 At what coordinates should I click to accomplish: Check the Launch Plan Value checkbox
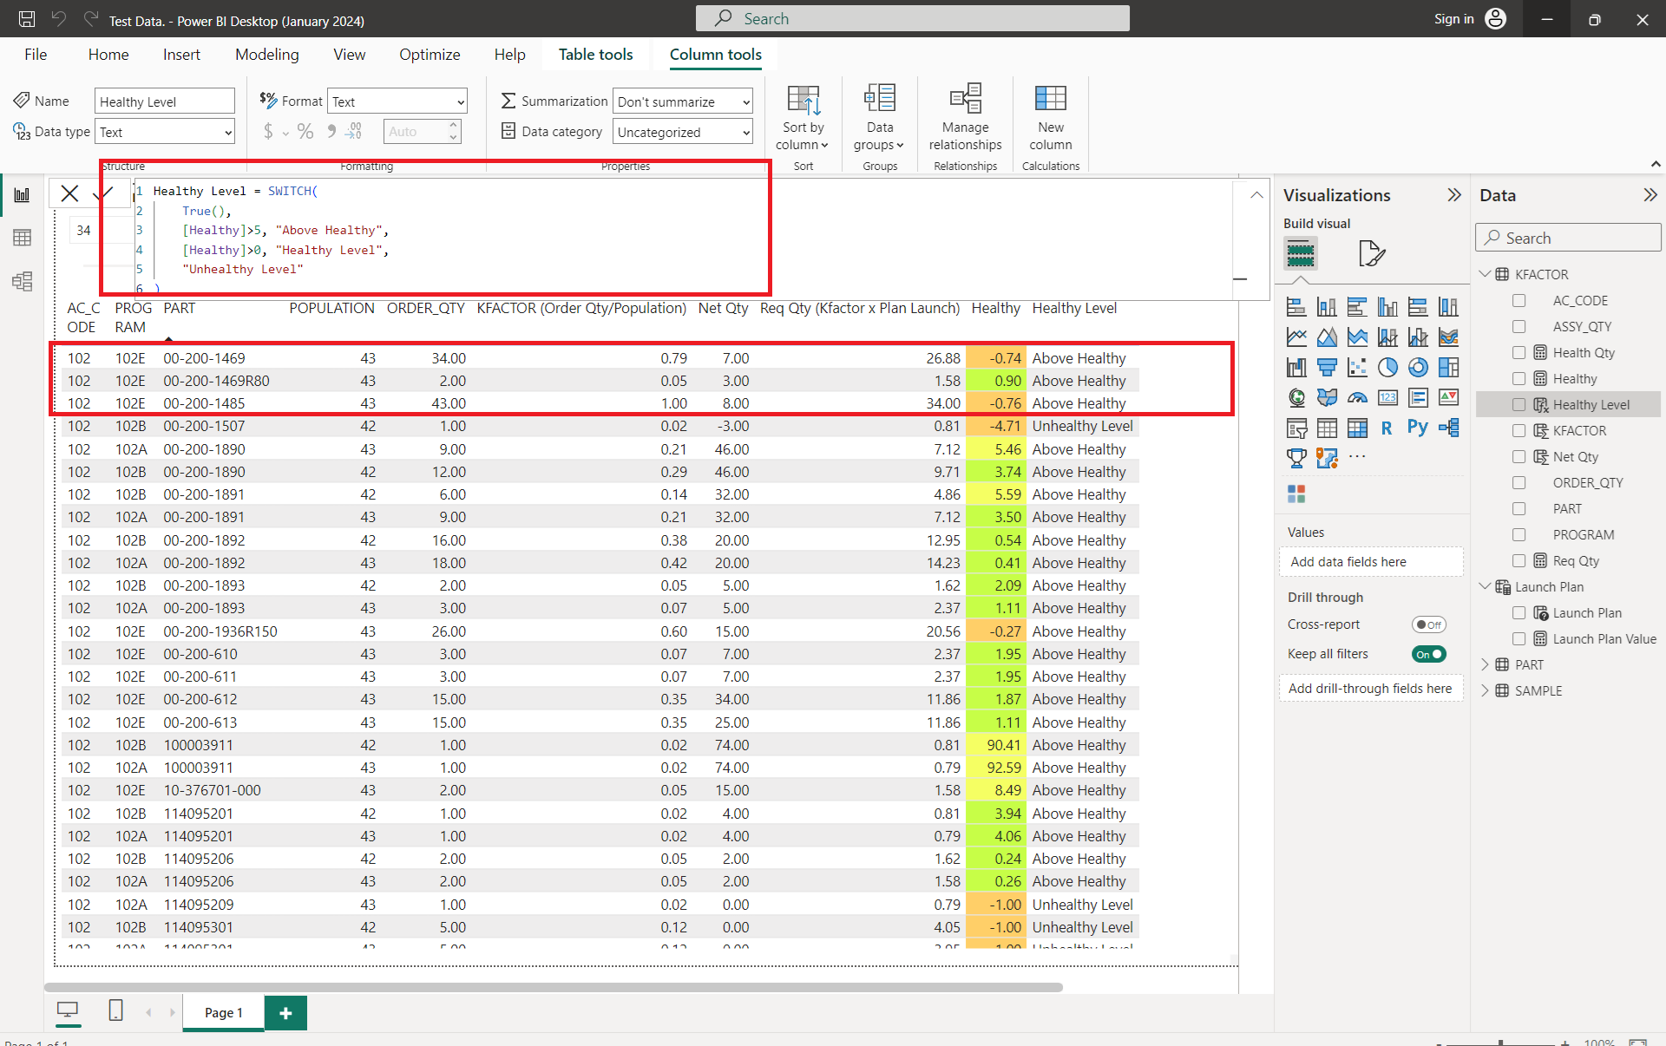(1518, 639)
